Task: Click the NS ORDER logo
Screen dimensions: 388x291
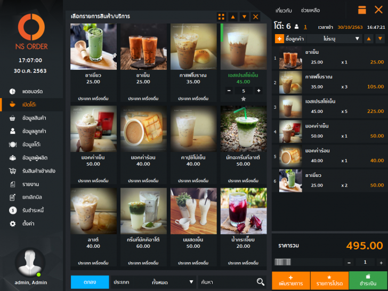Action: pyautogui.click(x=31, y=31)
